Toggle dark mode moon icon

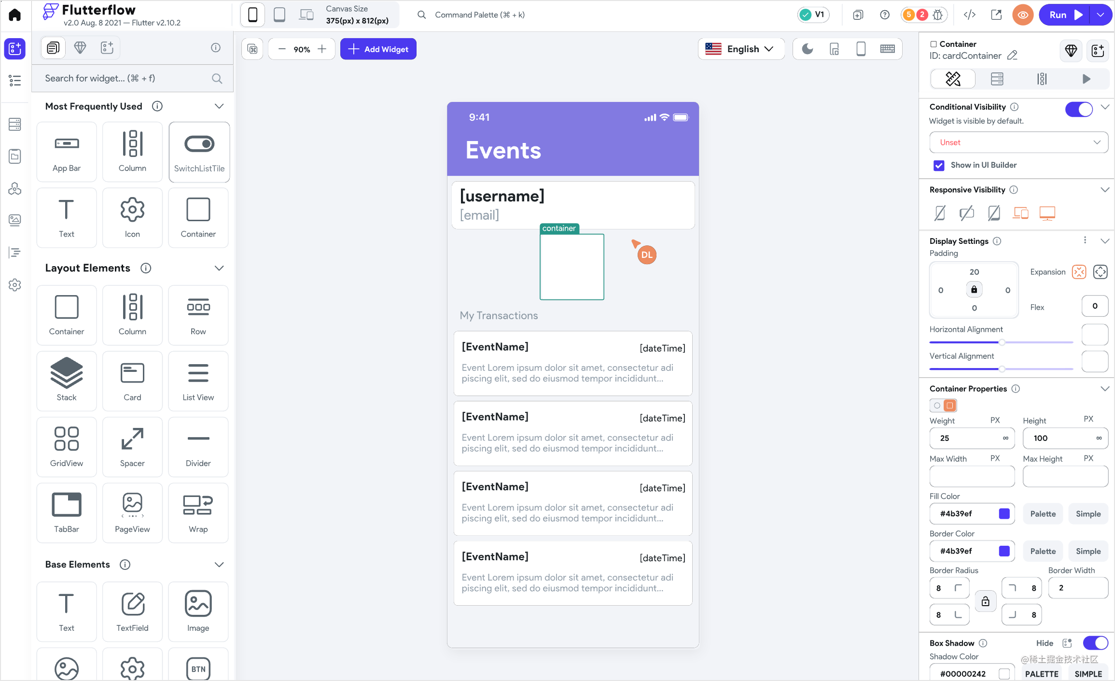pos(808,49)
